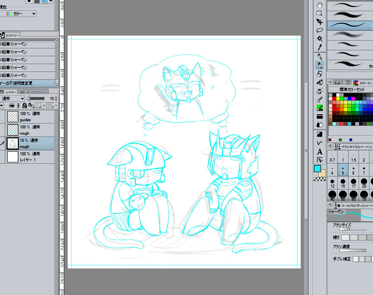
Task: Open the 通常 blending mode dropdown
Action: point(12,99)
